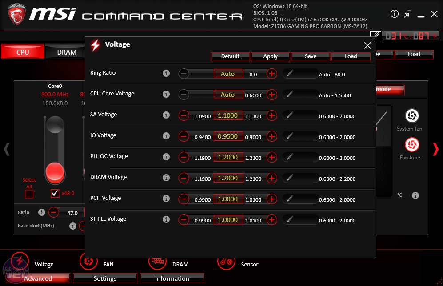Decrease DRAM Voltage with minus button
This screenshot has width=443, height=286.
coord(184,178)
